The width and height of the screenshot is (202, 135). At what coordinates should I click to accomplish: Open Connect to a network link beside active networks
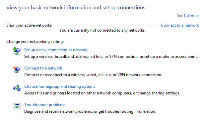click(x=180, y=25)
